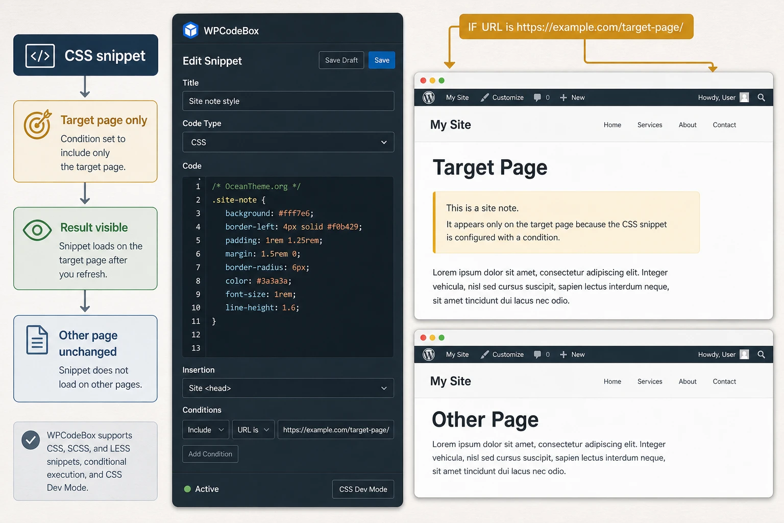Click the eye icon beside Result visible
784x523 pixels.
coord(37,230)
